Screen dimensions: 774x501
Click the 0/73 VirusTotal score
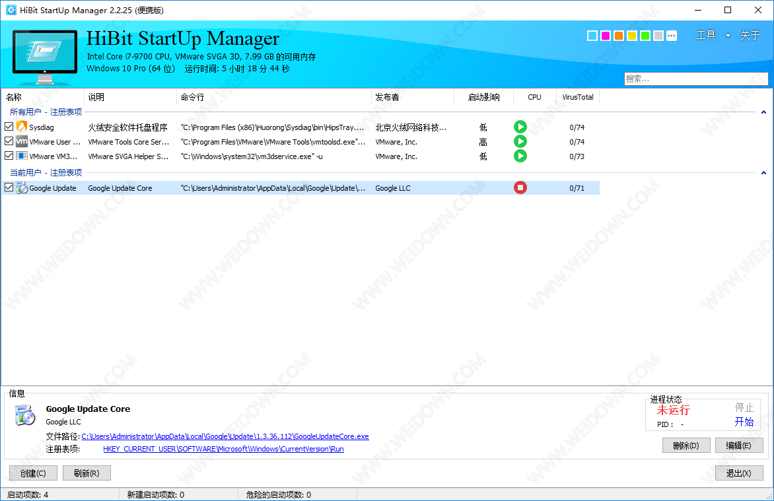(577, 156)
